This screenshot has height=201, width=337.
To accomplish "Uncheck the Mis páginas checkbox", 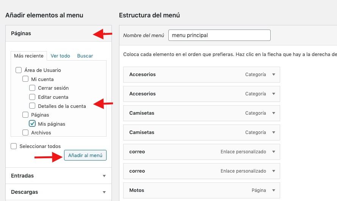I will [32, 123].
